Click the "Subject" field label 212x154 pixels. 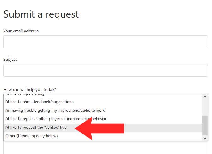coord(10,60)
